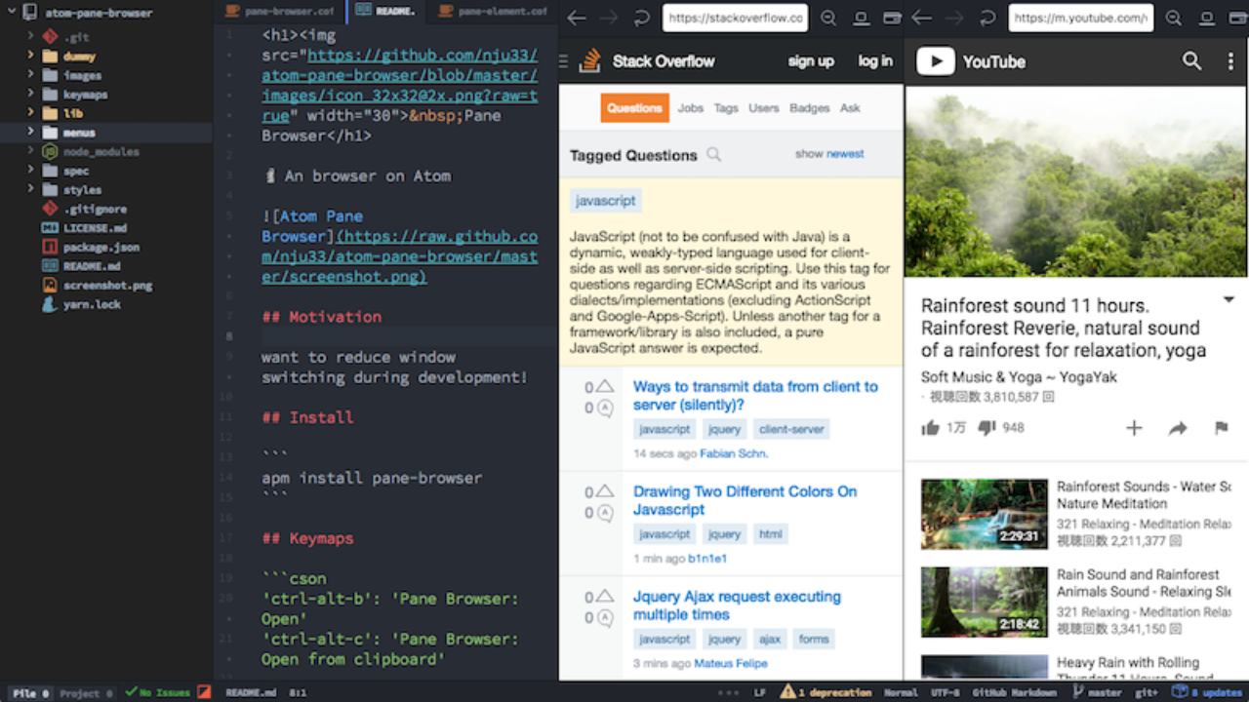Click the report flag icon under video
Image resolution: width=1249 pixels, height=702 pixels.
[1221, 428]
